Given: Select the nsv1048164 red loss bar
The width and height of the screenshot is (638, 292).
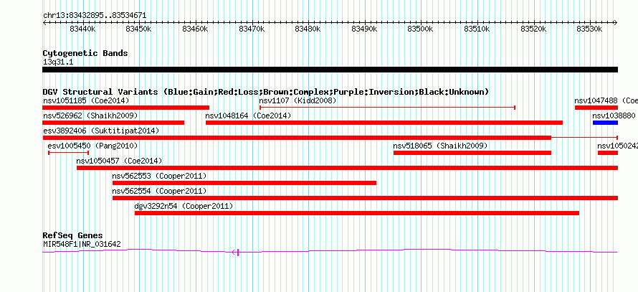Looking at the screenshot, I should (x=384, y=123).
